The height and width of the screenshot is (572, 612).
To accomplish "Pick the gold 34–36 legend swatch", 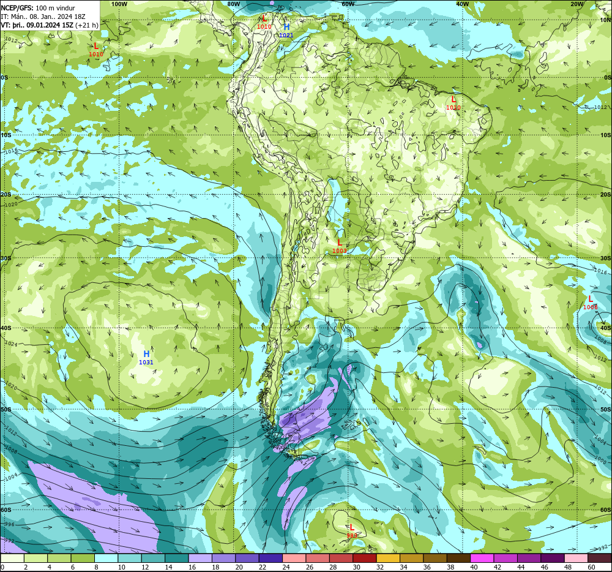I will click(x=411, y=558).
